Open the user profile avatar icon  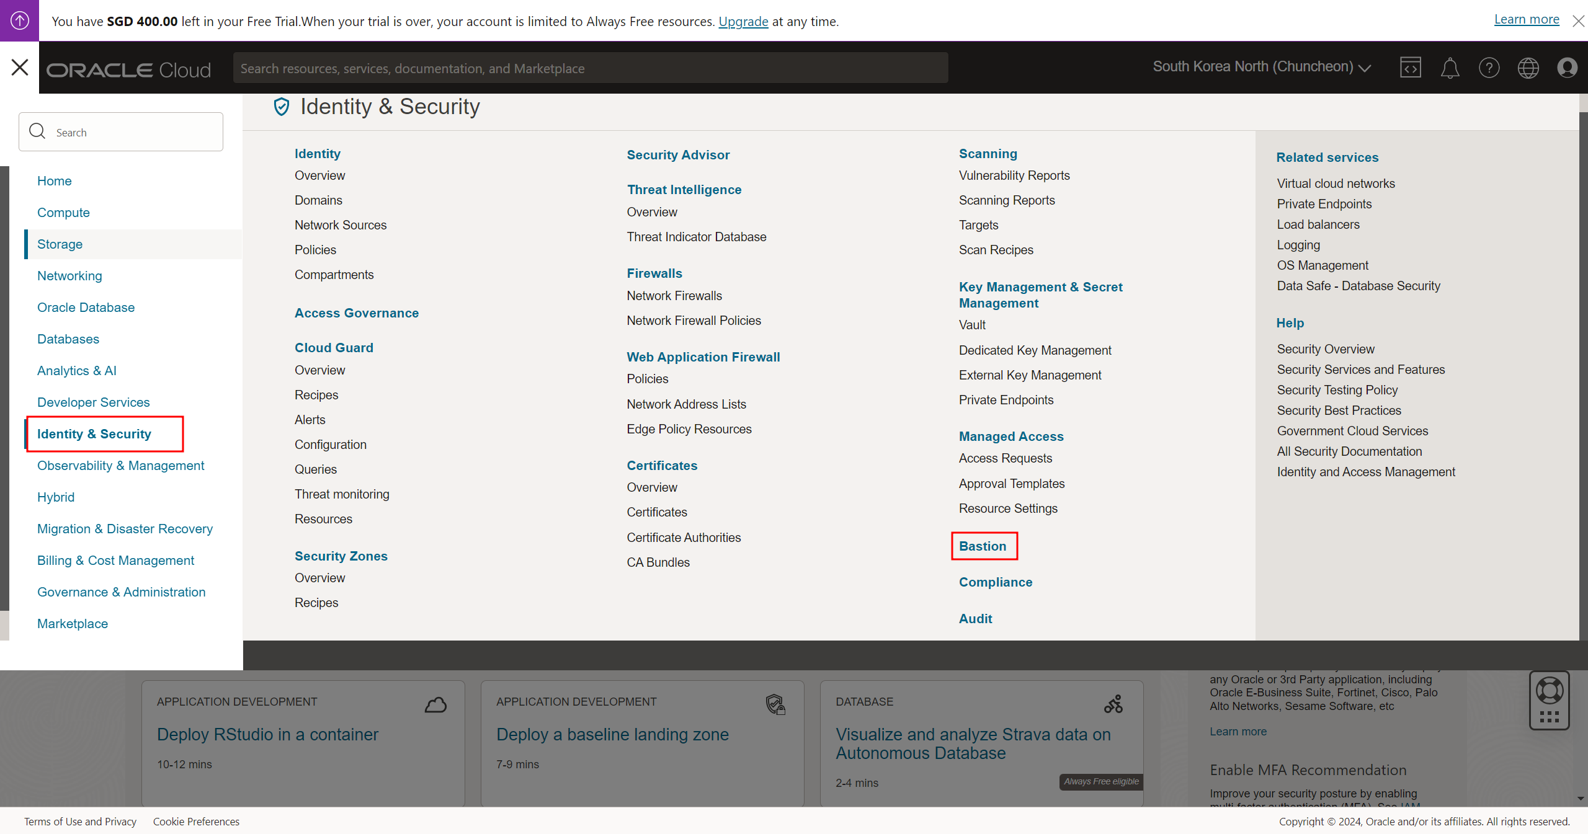(1567, 68)
